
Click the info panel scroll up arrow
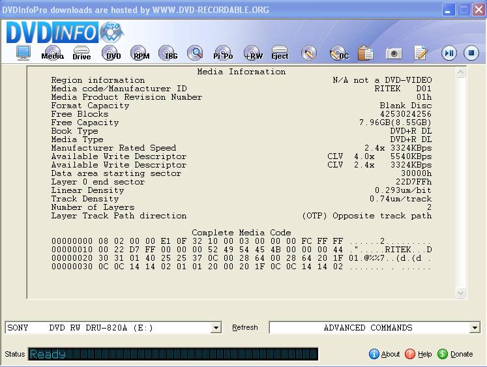pyautogui.click(x=460, y=72)
